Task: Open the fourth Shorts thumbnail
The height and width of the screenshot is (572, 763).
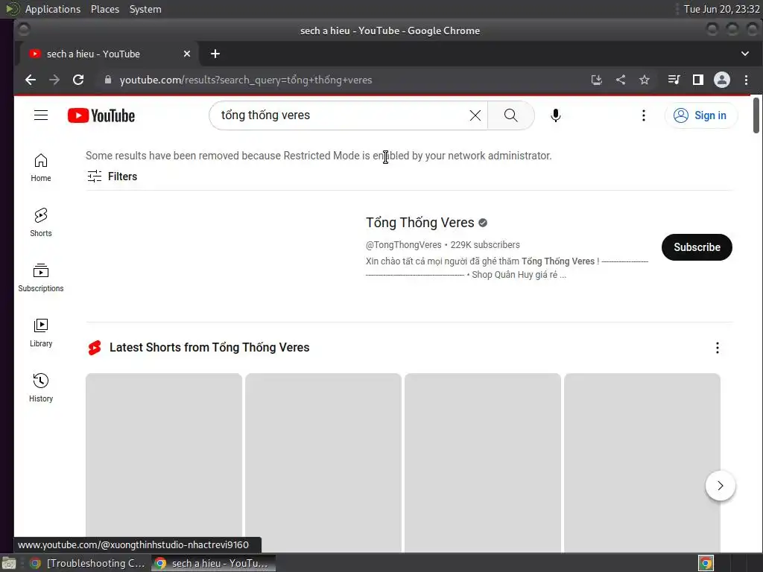Action: pyautogui.click(x=642, y=462)
